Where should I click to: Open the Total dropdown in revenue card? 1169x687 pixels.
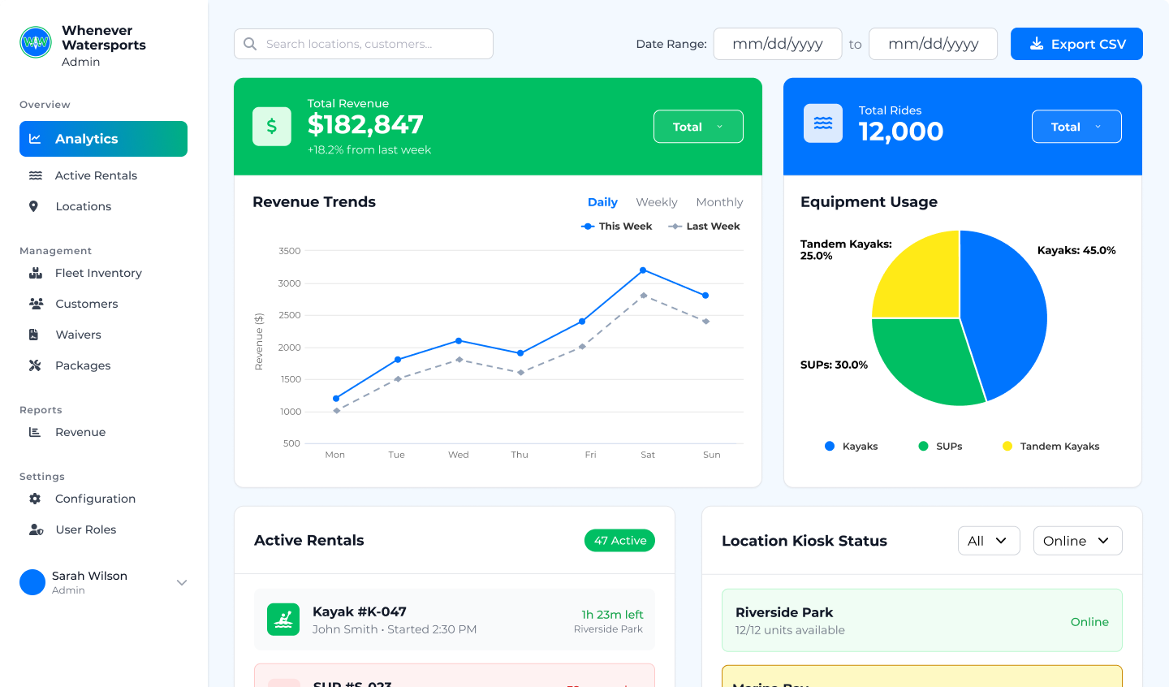coord(698,127)
